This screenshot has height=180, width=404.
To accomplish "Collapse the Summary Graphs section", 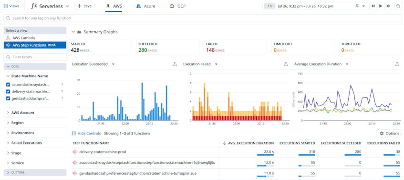I will (x=73, y=32).
